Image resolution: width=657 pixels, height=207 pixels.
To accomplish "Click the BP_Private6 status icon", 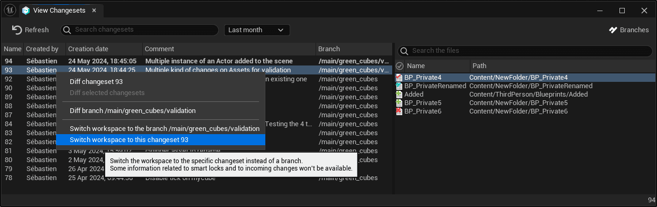I will [x=399, y=111].
